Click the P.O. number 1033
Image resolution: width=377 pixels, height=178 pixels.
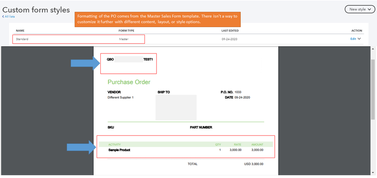[239, 92]
